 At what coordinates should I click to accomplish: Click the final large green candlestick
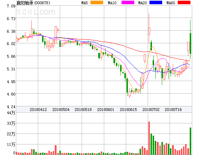point(190,39)
